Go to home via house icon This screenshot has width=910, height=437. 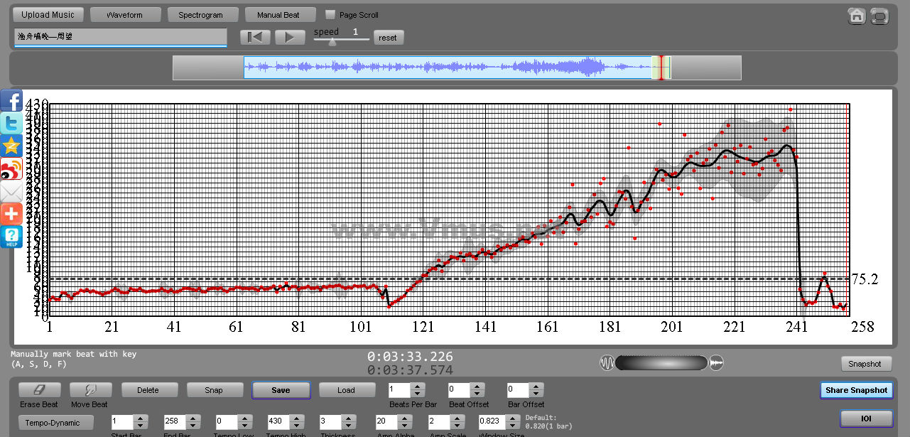pos(857,16)
